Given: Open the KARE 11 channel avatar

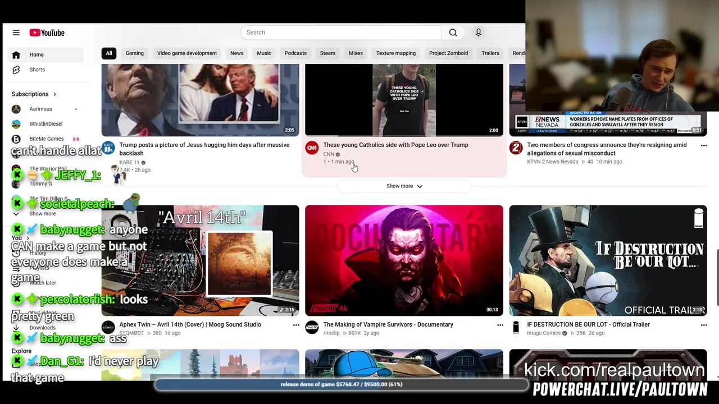Looking at the screenshot, I should 108,148.
